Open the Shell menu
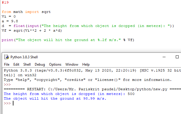This screenshot has height=114, width=181. [x=27, y=64]
